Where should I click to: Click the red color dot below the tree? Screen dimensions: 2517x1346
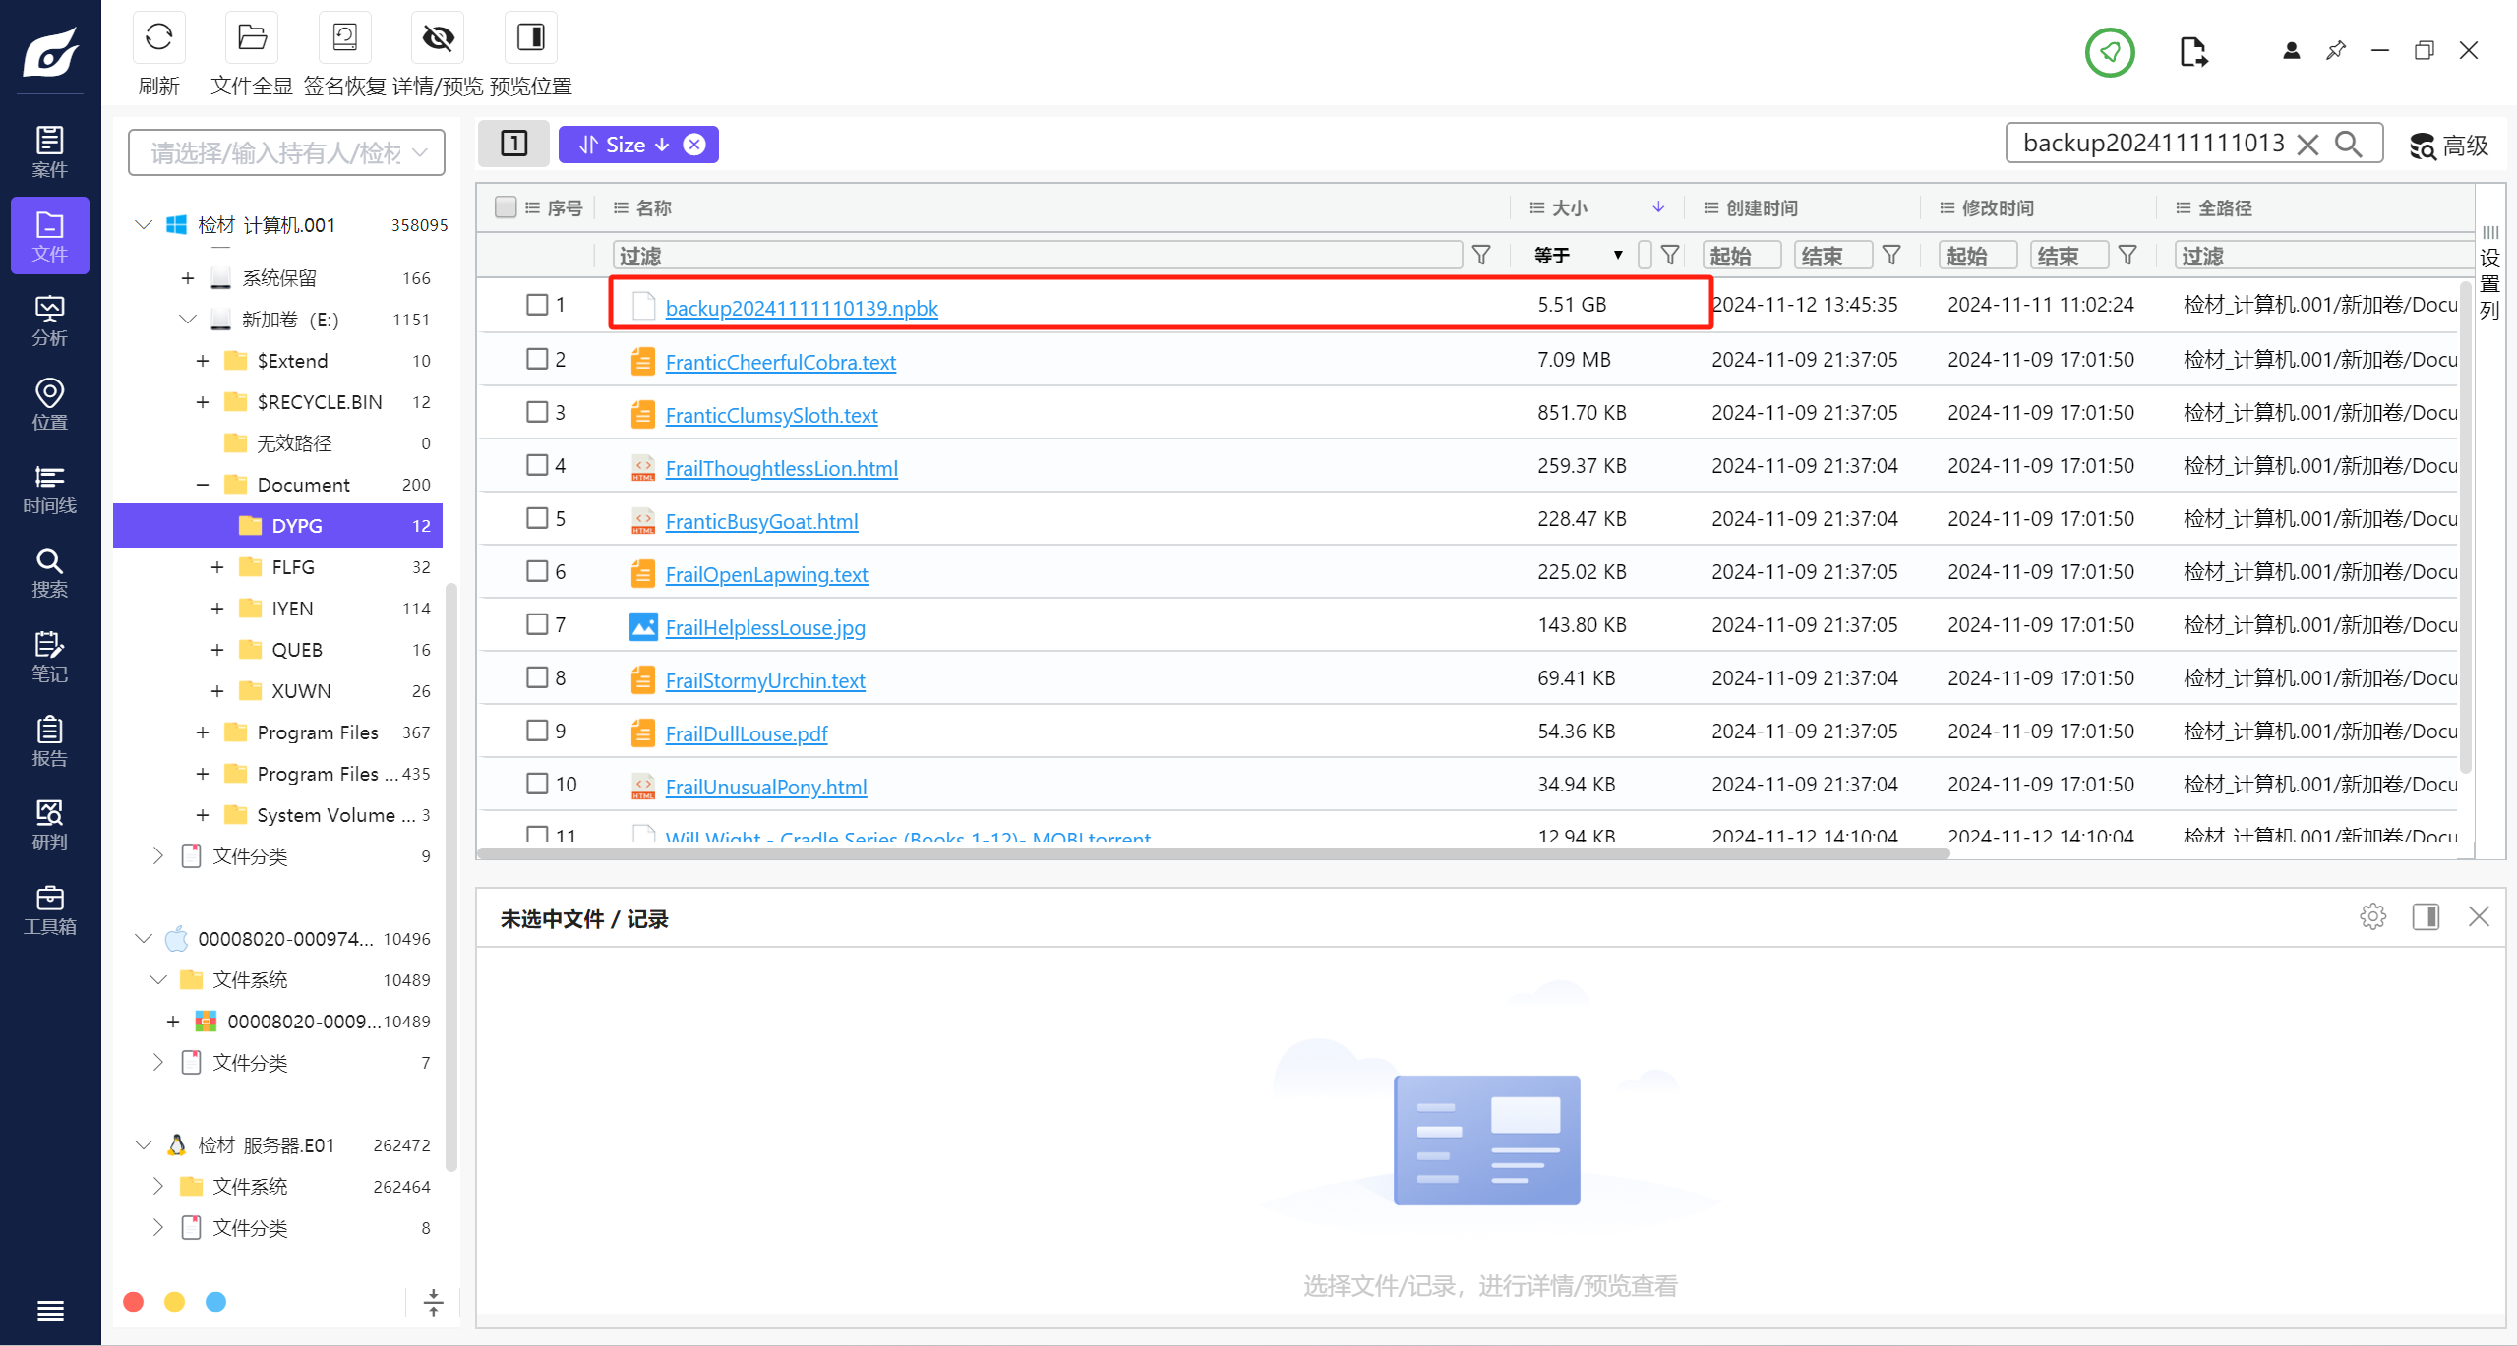click(x=134, y=1302)
